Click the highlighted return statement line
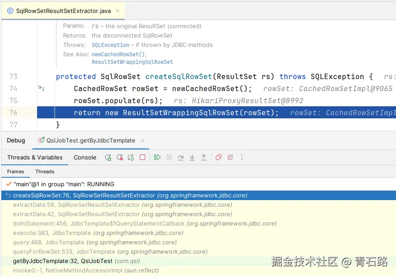 point(216,113)
